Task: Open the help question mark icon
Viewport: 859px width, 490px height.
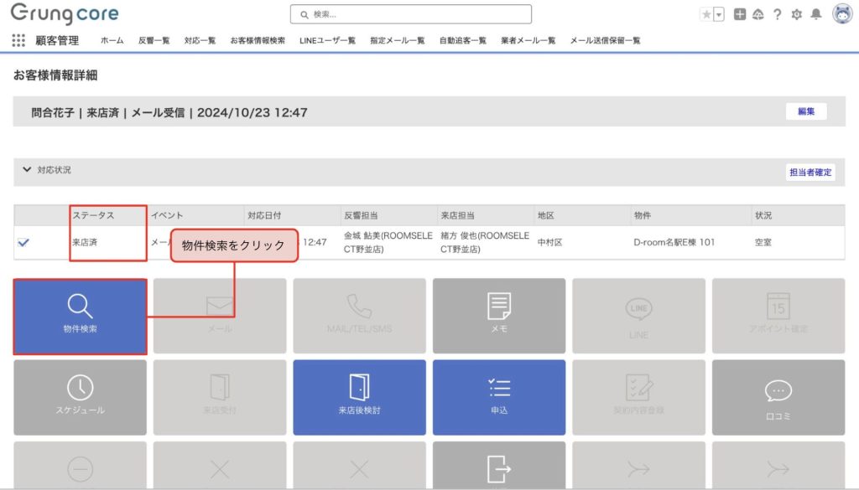Action: click(778, 14)
